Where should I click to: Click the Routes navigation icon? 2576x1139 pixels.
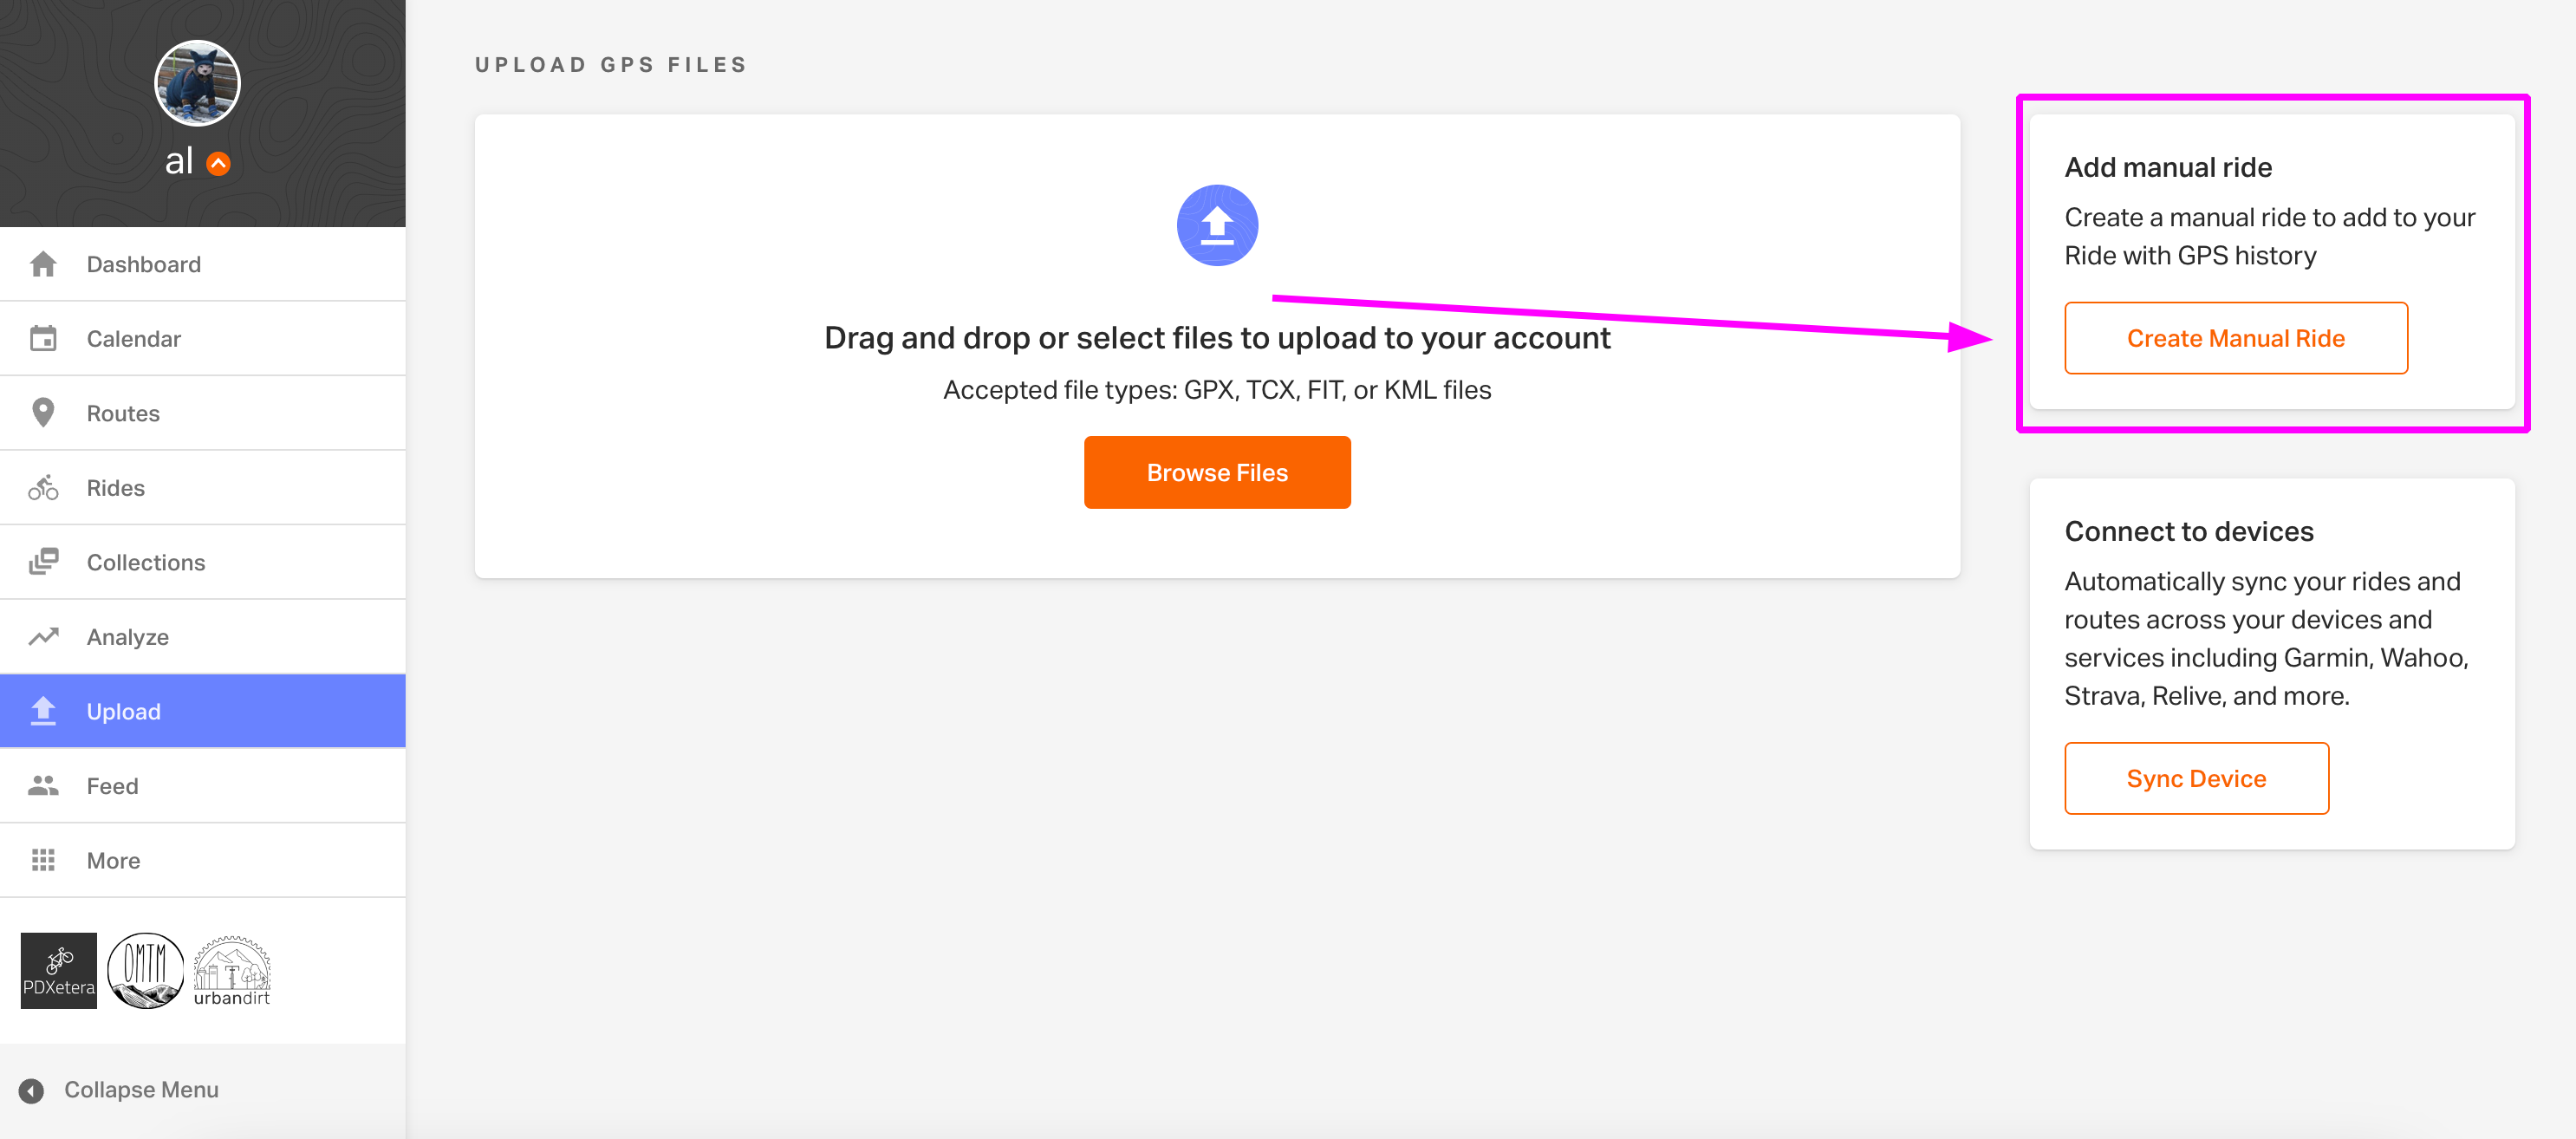click(x=42, y=413)
